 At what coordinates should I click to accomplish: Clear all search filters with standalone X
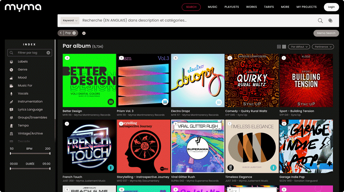84,33
